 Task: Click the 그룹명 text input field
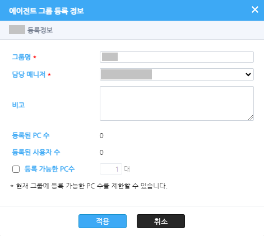(177, 57)
